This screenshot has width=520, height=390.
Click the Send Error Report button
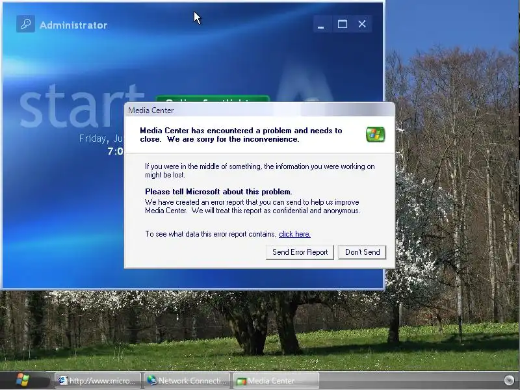[300, 252]
